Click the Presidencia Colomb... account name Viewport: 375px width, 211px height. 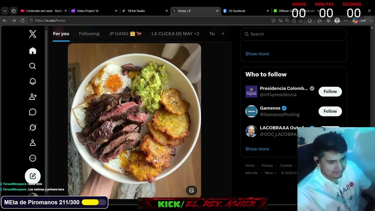(284, 88)
